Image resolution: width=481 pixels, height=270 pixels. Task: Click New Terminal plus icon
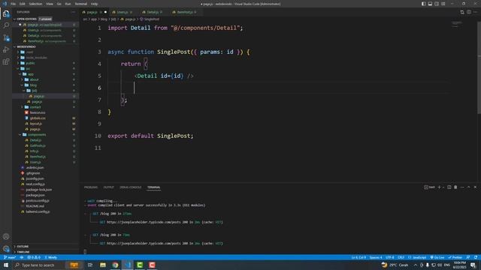point(439,187)
